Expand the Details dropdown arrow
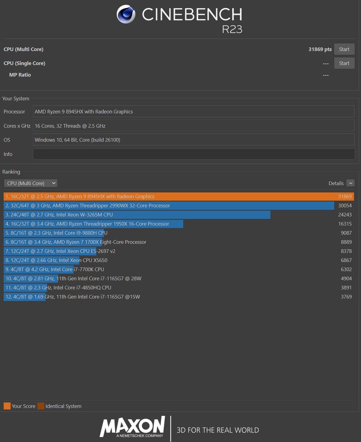 pos(351,183)
